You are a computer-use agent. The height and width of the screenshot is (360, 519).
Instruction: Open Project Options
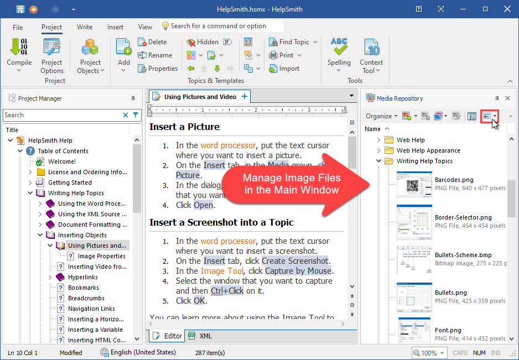point(51,56)
